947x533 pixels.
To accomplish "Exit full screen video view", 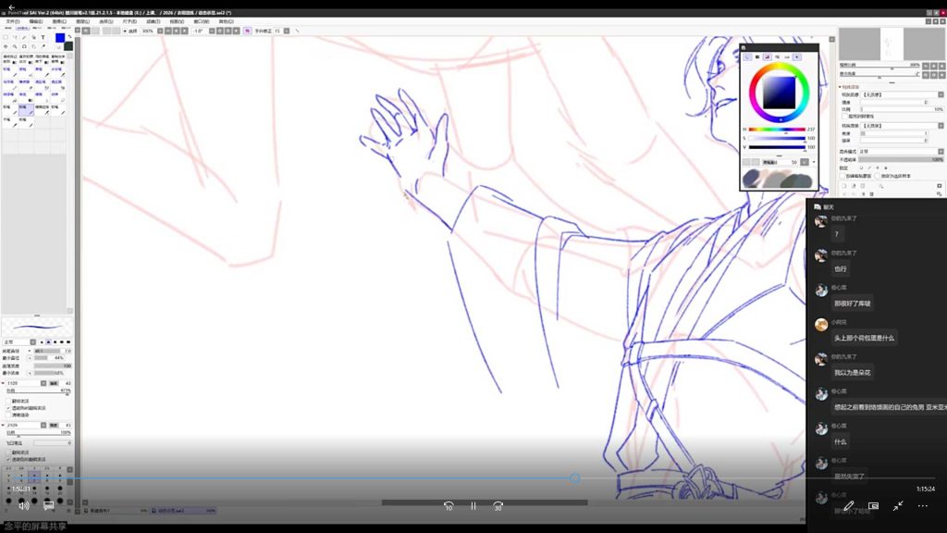I will (x=898, y=506).
